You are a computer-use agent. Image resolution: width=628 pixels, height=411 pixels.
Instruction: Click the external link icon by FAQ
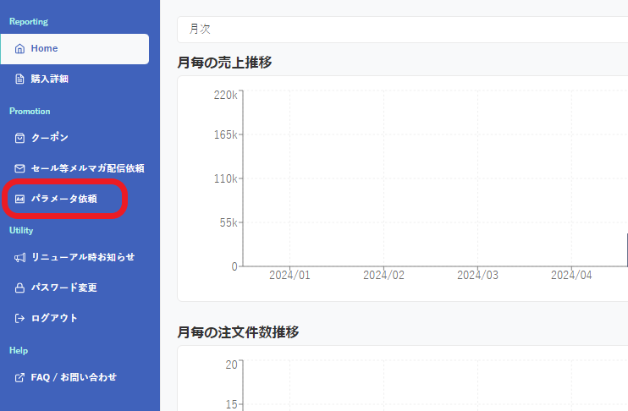click(19, 377)
